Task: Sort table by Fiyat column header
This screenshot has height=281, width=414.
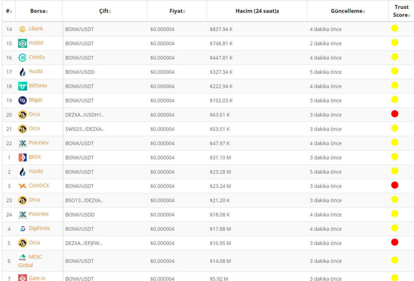Action: click(177, 11)
